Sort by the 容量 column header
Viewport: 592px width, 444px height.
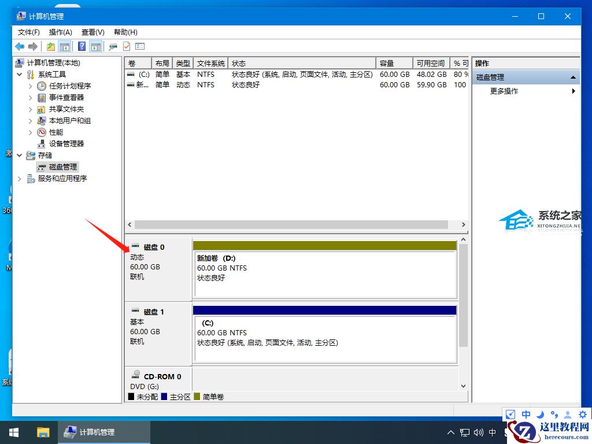coord(394,64)
